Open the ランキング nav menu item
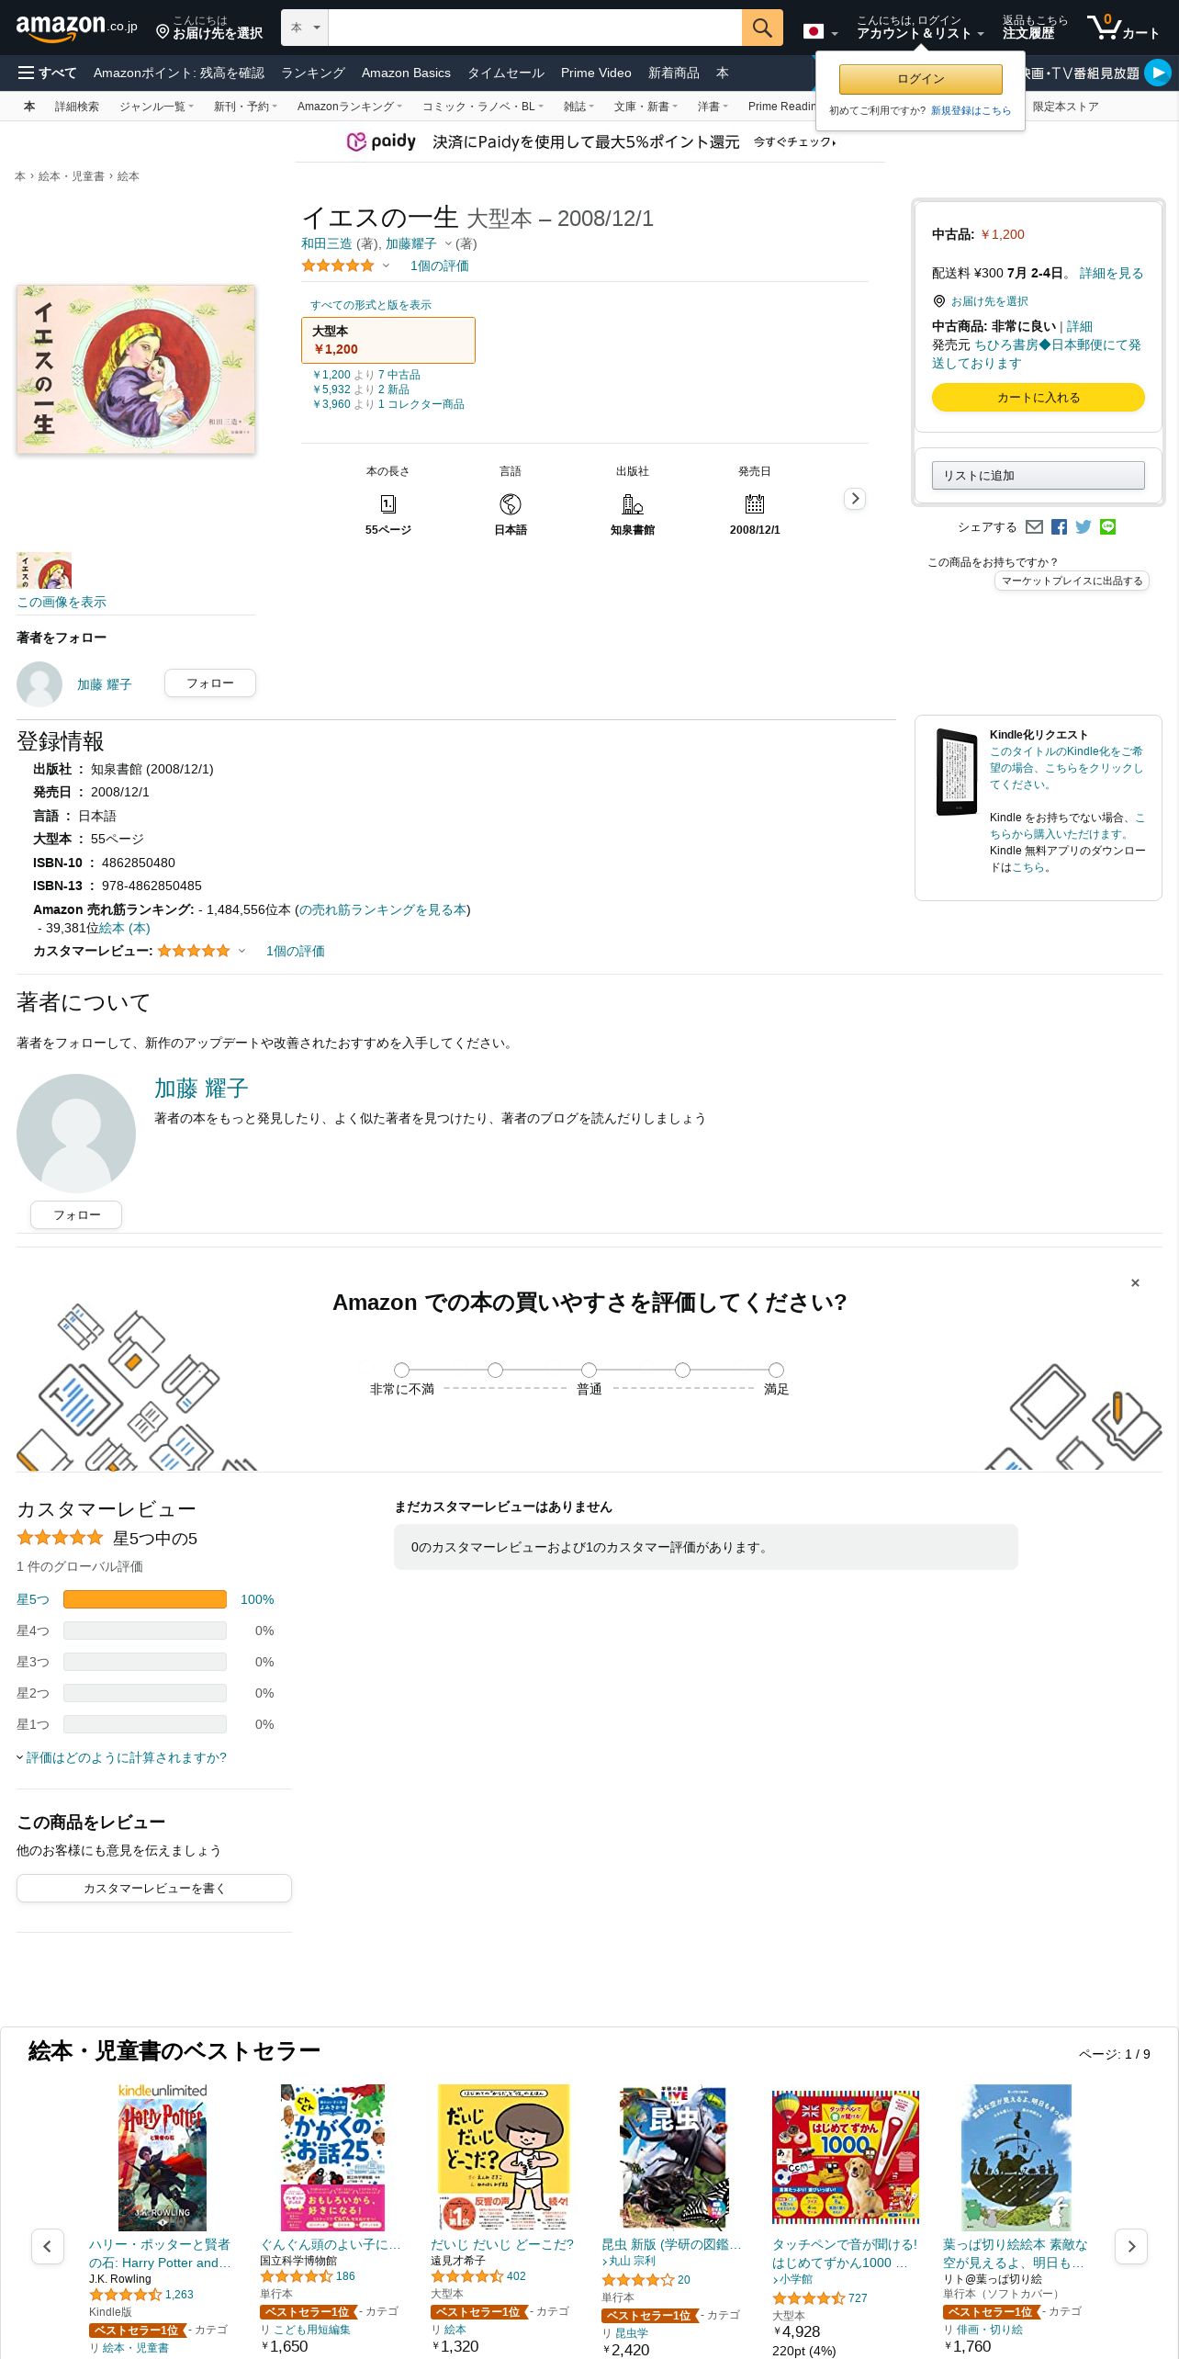Screen dimensions: 1179x2359 312,73
